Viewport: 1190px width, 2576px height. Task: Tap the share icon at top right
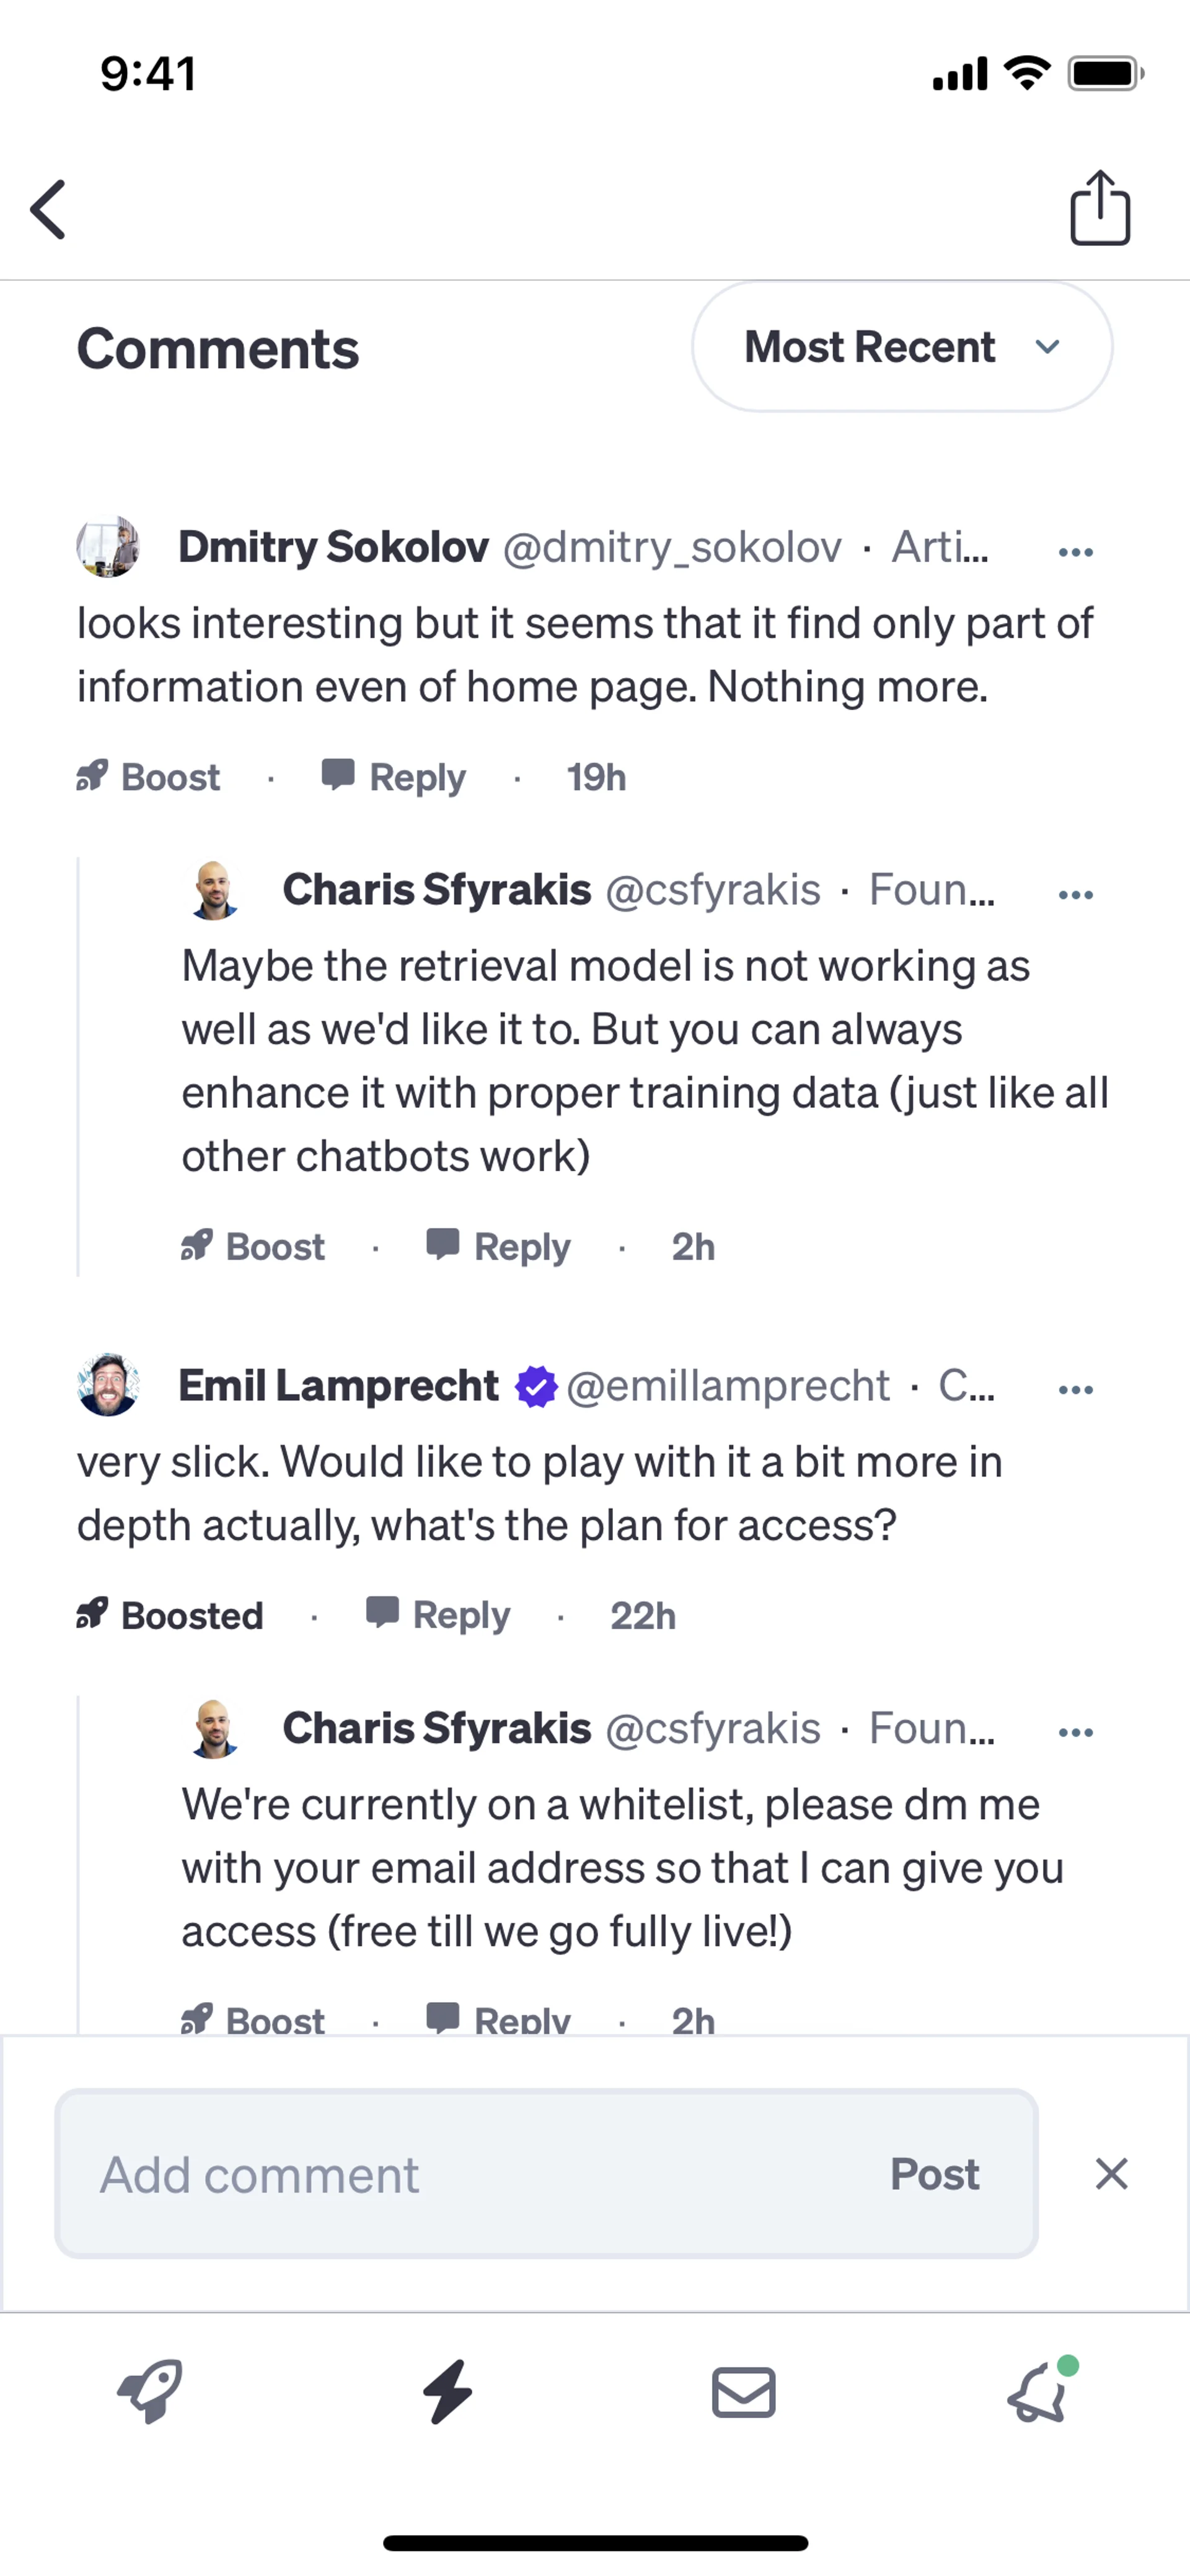[x=1100, y=208]
